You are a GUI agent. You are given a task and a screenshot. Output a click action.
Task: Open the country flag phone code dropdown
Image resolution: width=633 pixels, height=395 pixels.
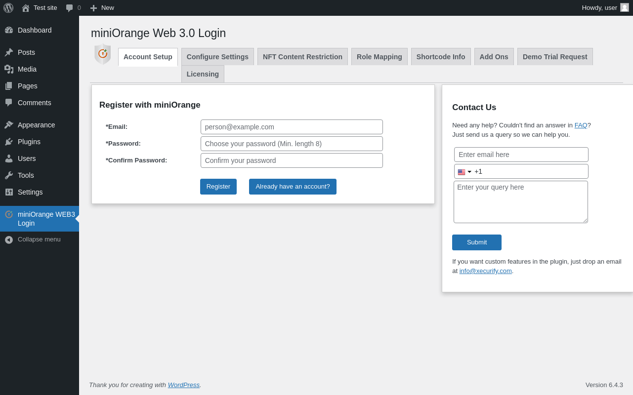pyautogui.click(x=464, y=172)
